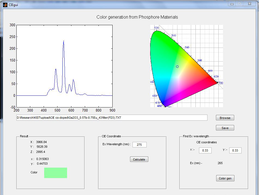Click the 'Color' label in Result panel

[x=34, y=172]
